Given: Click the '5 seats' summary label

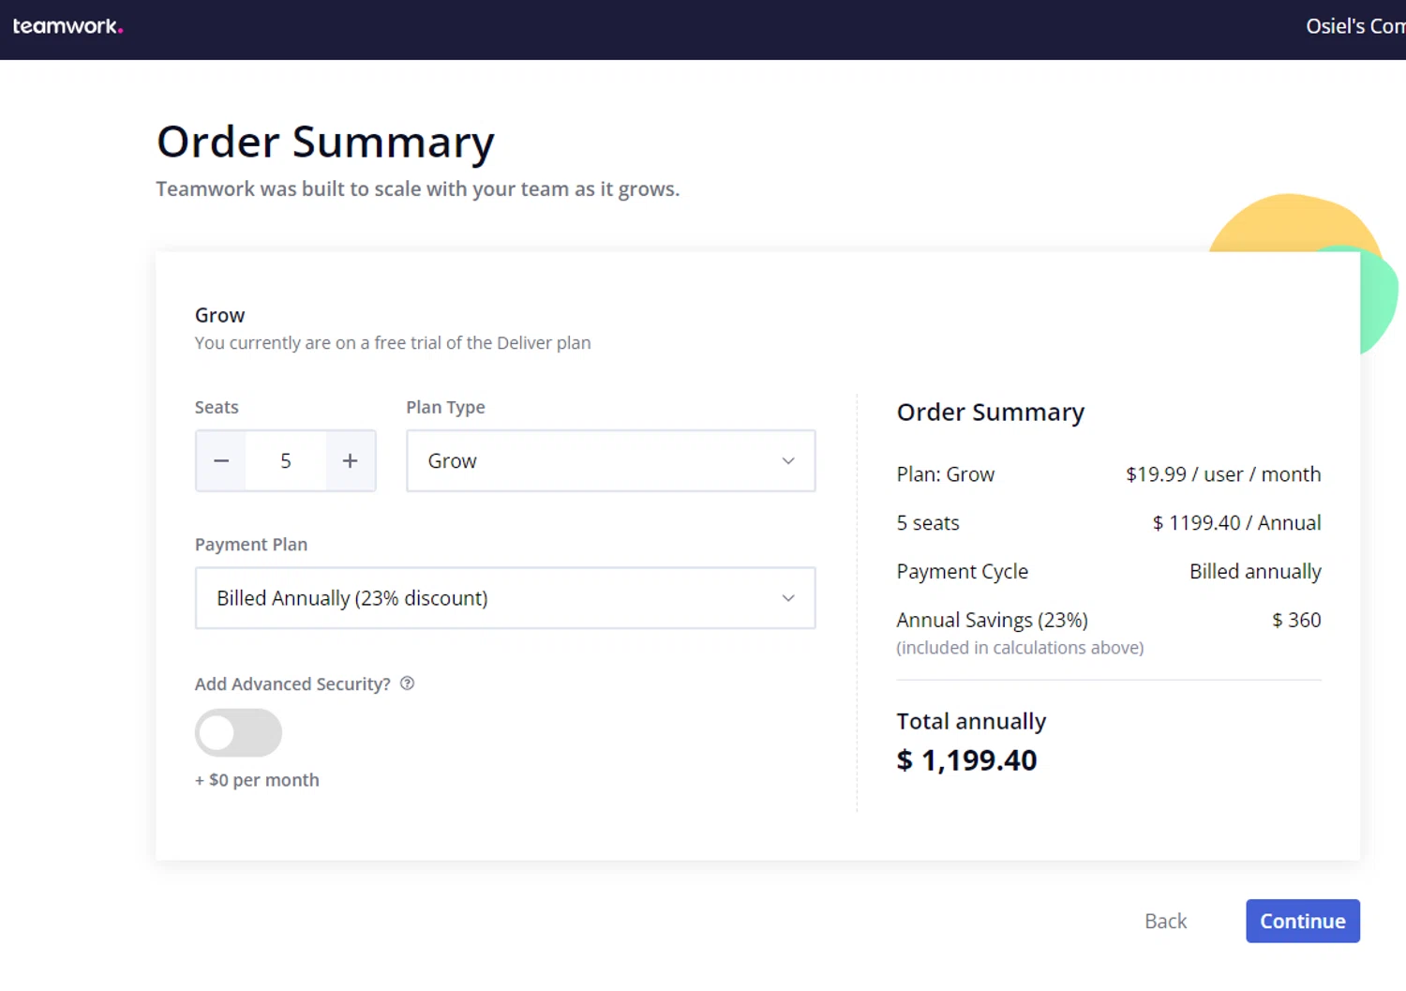Looking at the screenshot, I should [x=928, y=523].
